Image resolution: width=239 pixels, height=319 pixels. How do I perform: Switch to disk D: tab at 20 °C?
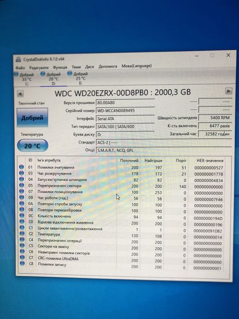click(53, 79)
